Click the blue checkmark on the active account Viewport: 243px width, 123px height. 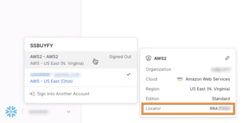(x=129, y=74)
